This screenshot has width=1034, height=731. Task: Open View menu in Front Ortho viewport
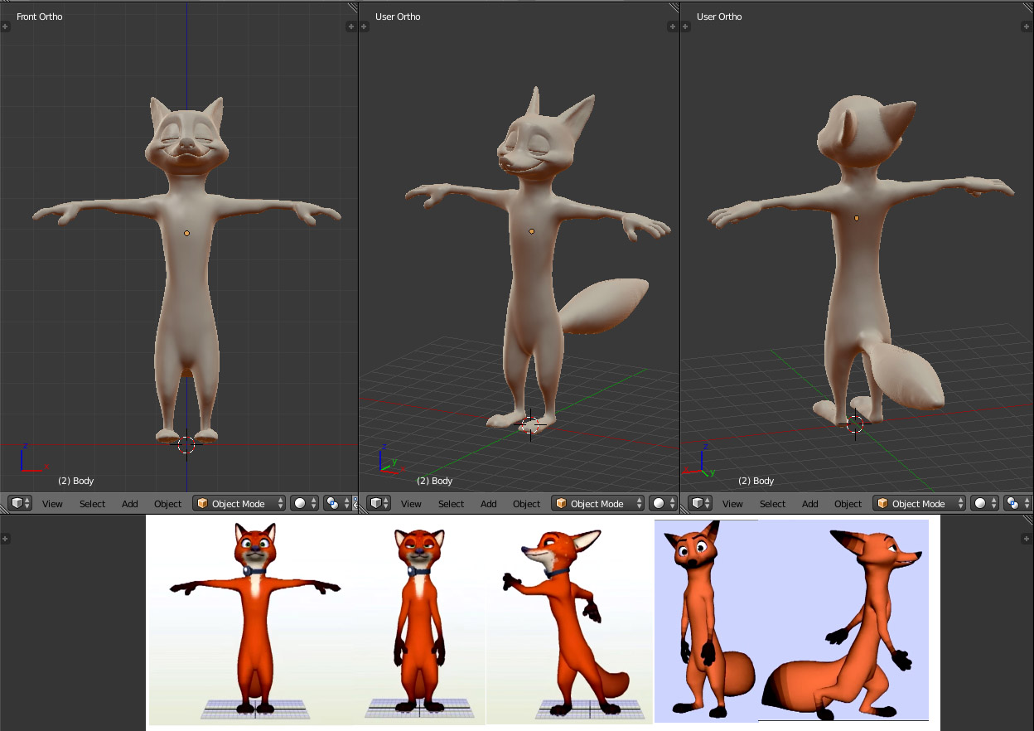tap(52, 504)
